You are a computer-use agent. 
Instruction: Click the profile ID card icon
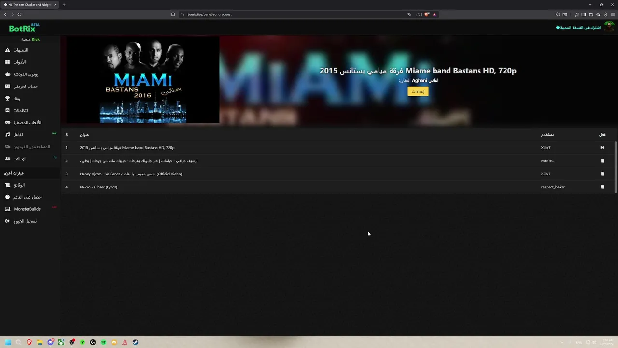point(7,87)
